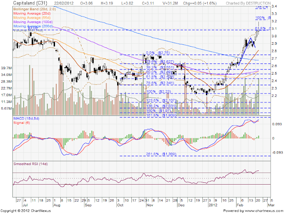Click the 123.6% ($2.107) Fibonacci label
Image resolution: width=284 pixels, height=213 pixels.
[161, 100]
